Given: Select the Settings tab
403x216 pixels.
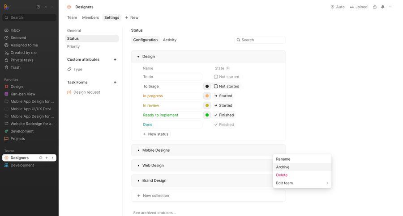Looking at the screenshot, I should click(x=112, y=17).
